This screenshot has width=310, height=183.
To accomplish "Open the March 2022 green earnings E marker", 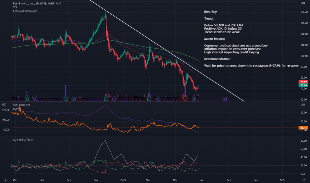I will pyautogui.click(x=149, y=99).
